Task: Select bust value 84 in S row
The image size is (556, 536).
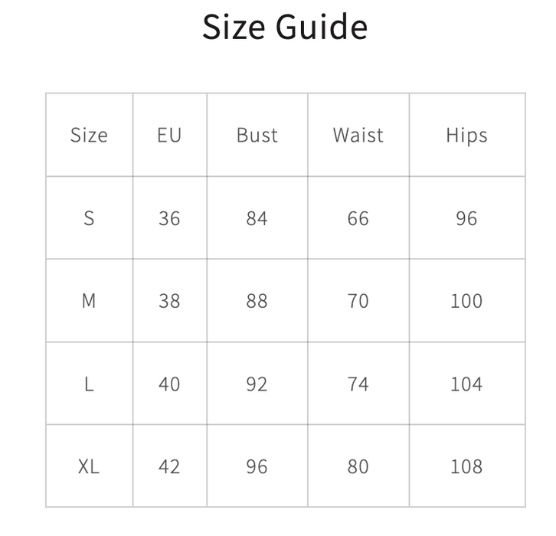Action: point(257,218)
